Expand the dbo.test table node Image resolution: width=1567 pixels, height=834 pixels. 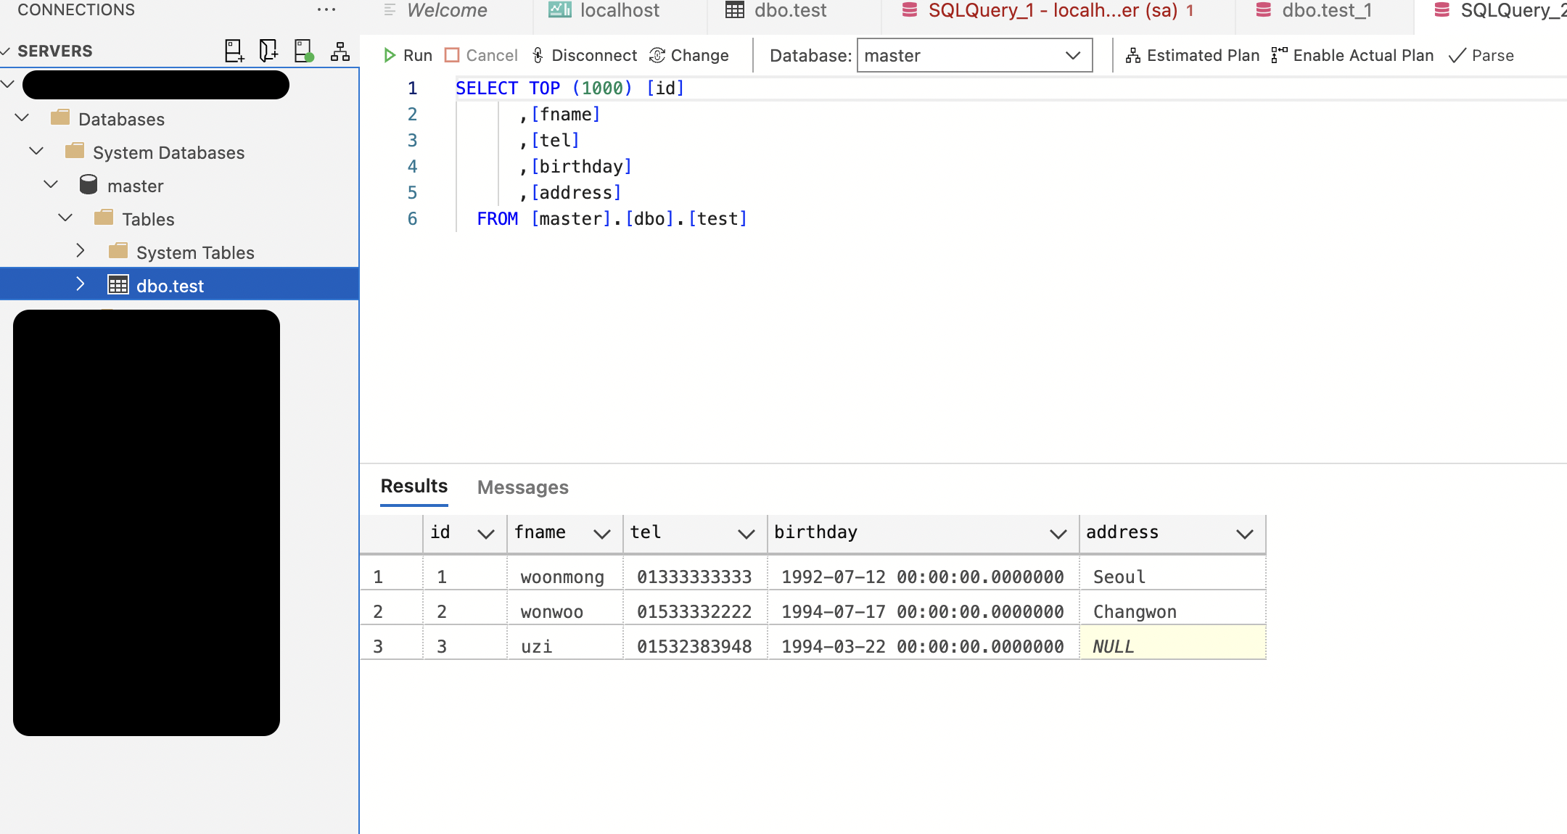click(x=81, y=285)
